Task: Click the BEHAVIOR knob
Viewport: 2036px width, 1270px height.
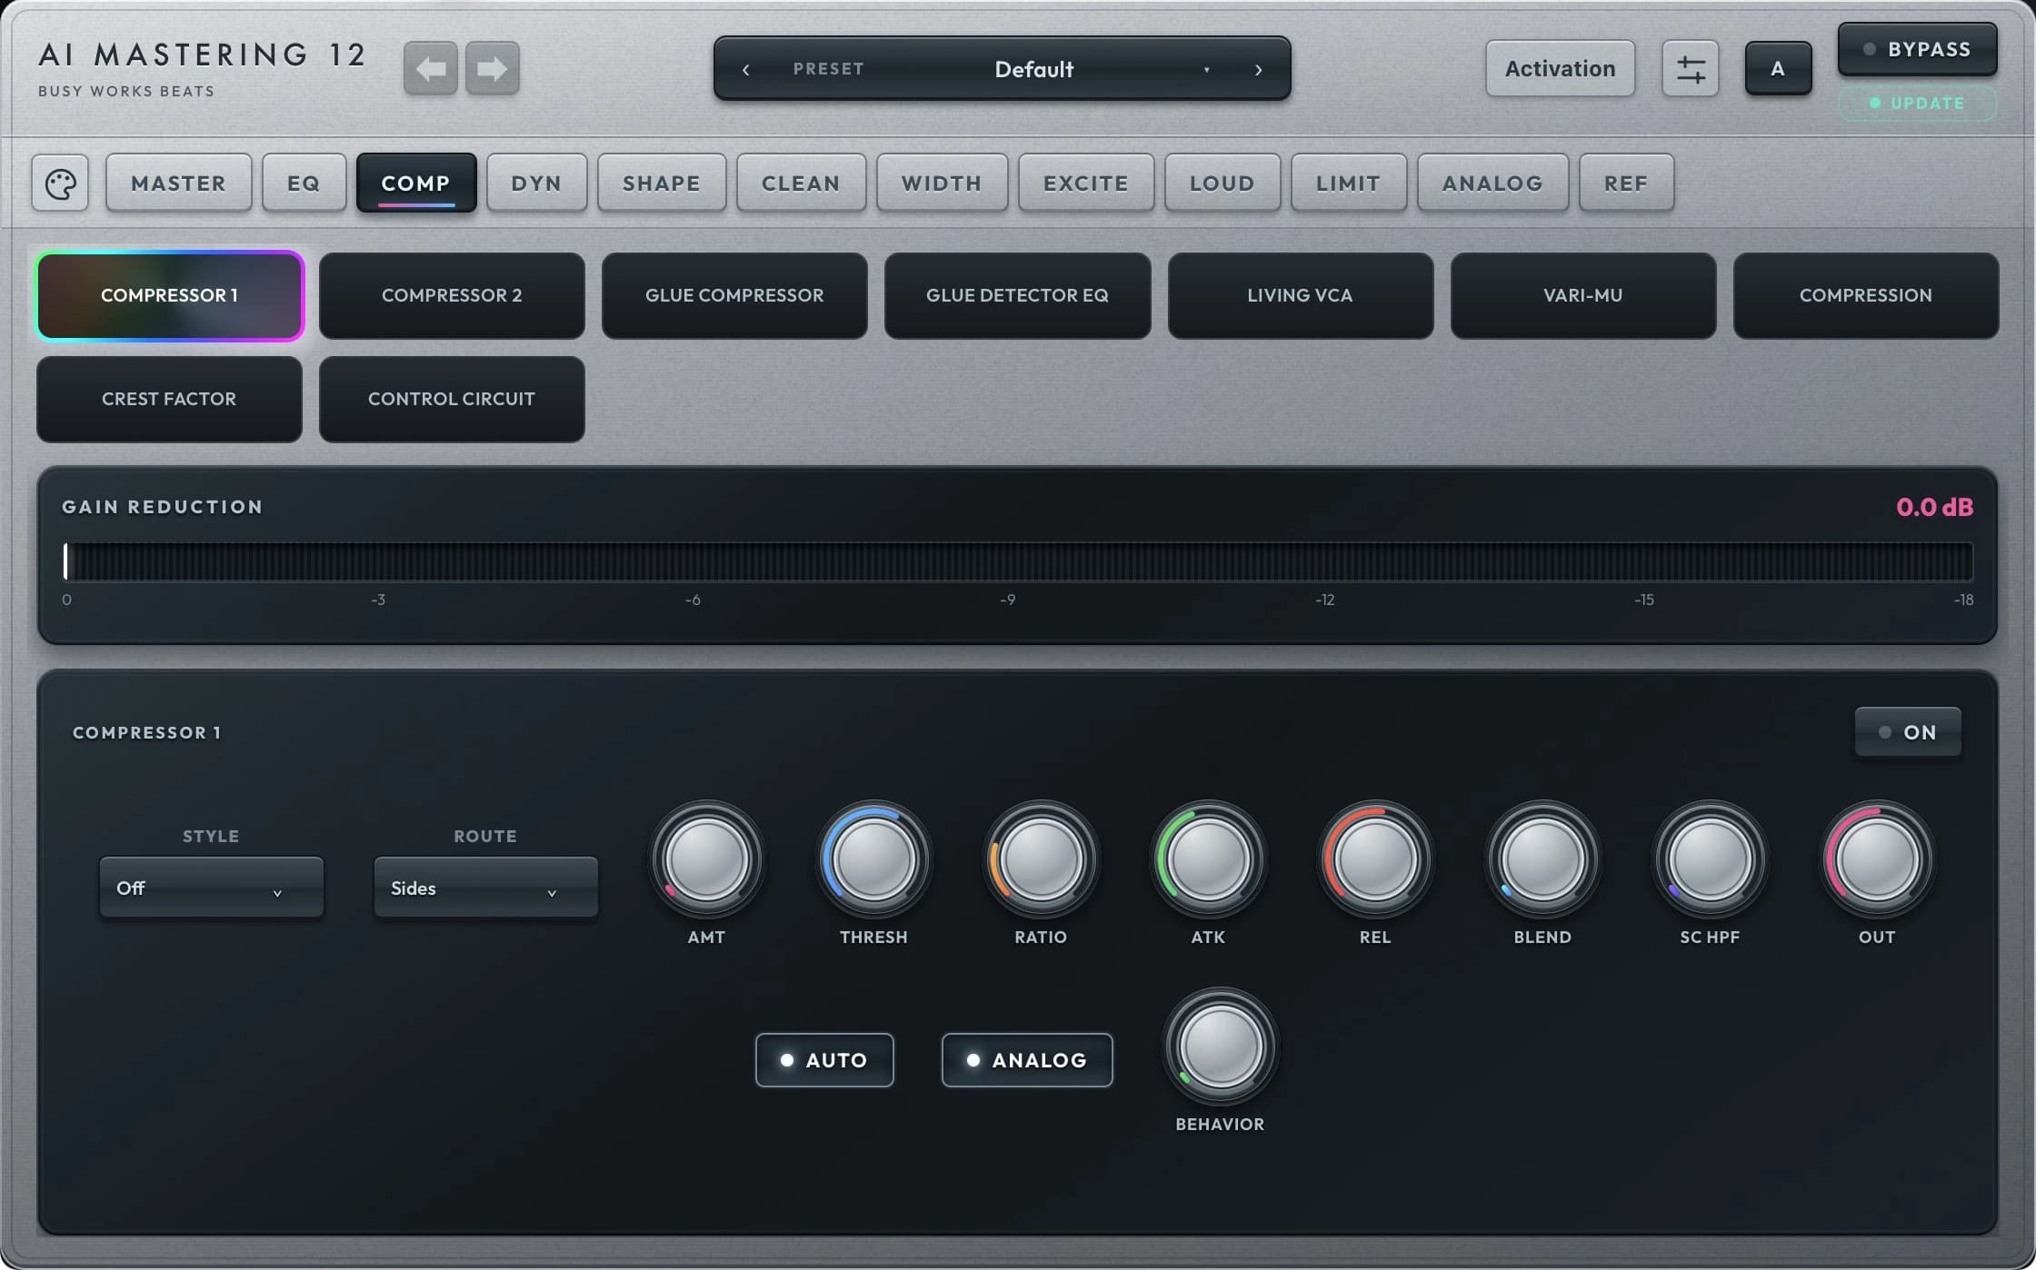Action: coord(1220,1047)
